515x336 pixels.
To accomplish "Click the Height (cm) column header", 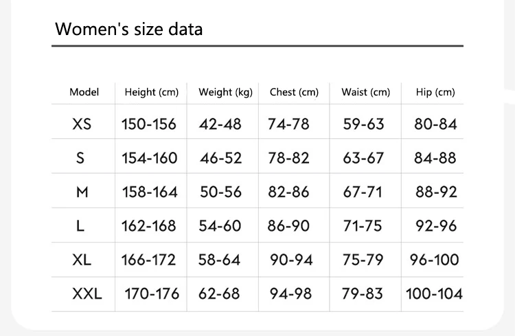I will coord(151,92).
